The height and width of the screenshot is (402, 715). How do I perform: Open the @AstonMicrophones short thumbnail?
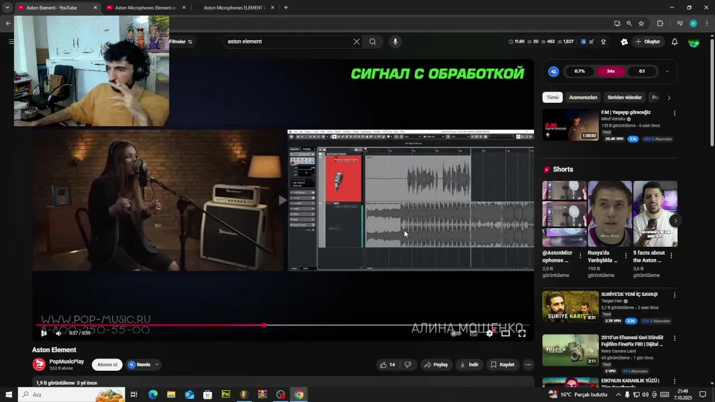pos(564,214)
